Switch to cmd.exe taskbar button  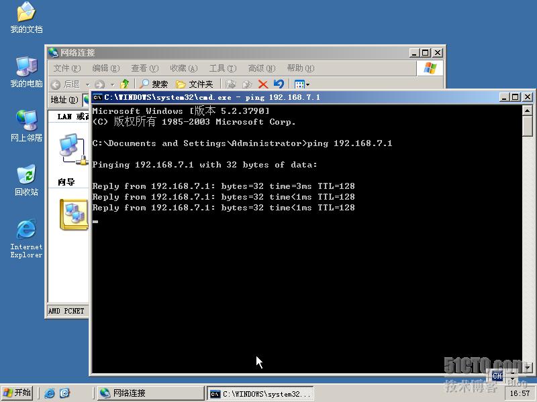(x=260, y=393)
